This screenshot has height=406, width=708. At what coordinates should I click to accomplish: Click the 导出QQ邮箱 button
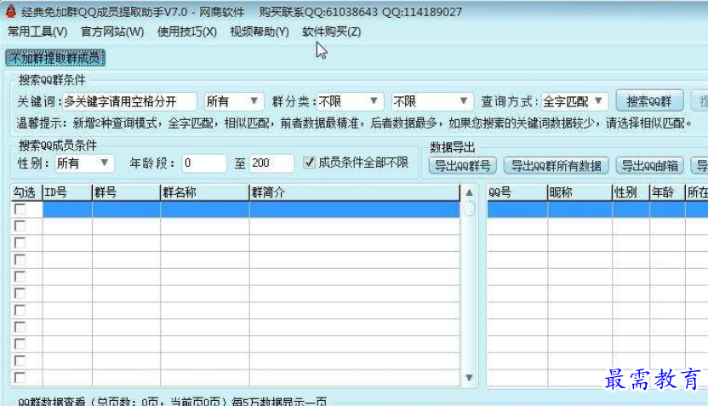tap(650, 166)
